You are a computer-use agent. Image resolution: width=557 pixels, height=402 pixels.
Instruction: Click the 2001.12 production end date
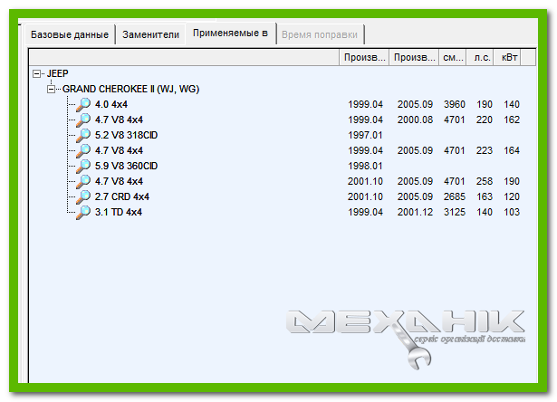415,212
